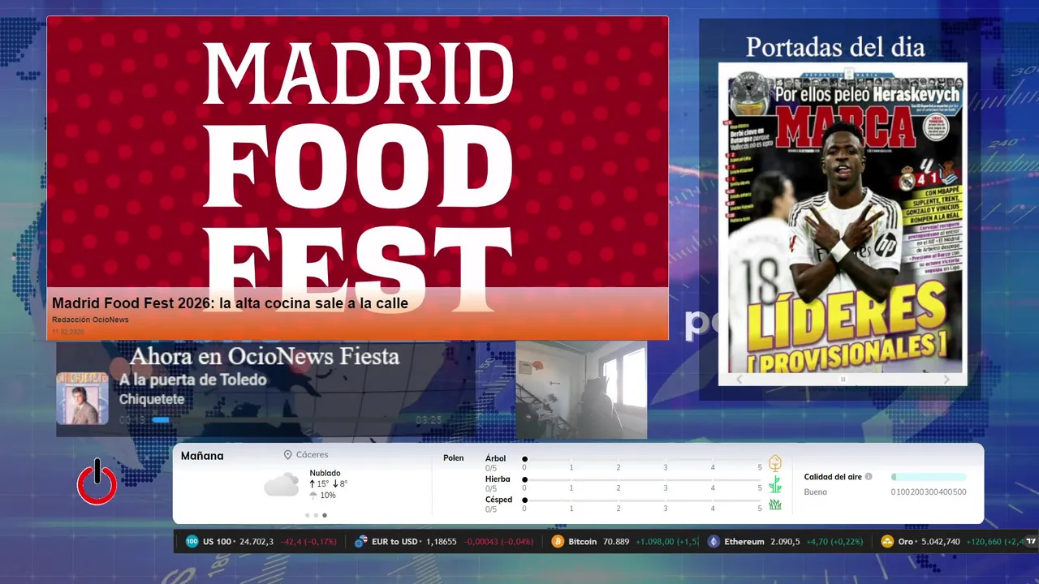Click the 03:25 track duration time

click(429, 420)
